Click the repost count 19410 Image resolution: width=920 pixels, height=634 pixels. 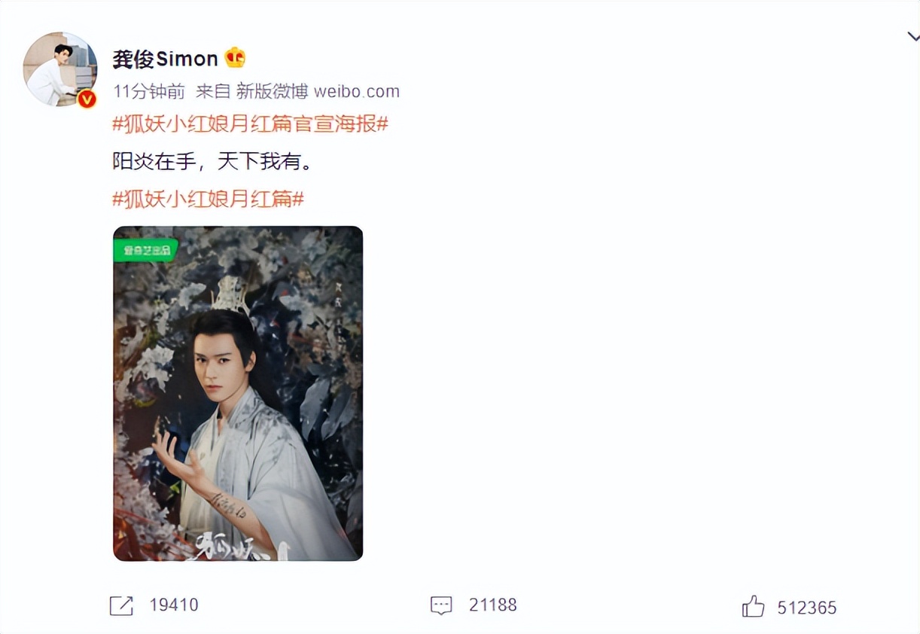click(x=174, y=605)
